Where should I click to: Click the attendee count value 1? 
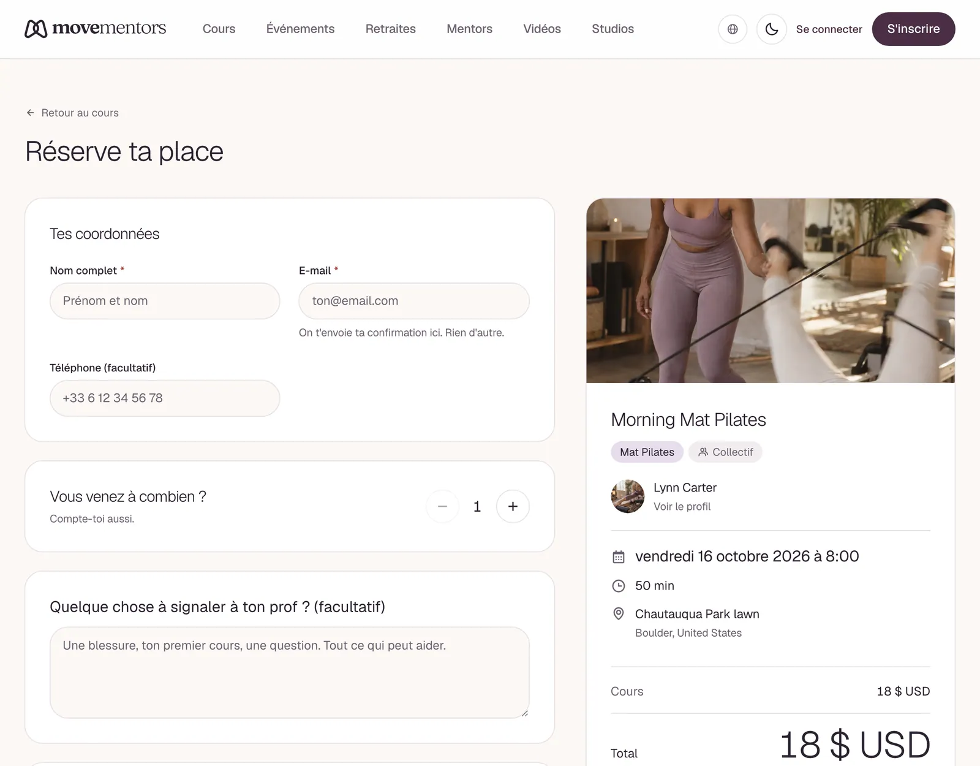[477, 507]
